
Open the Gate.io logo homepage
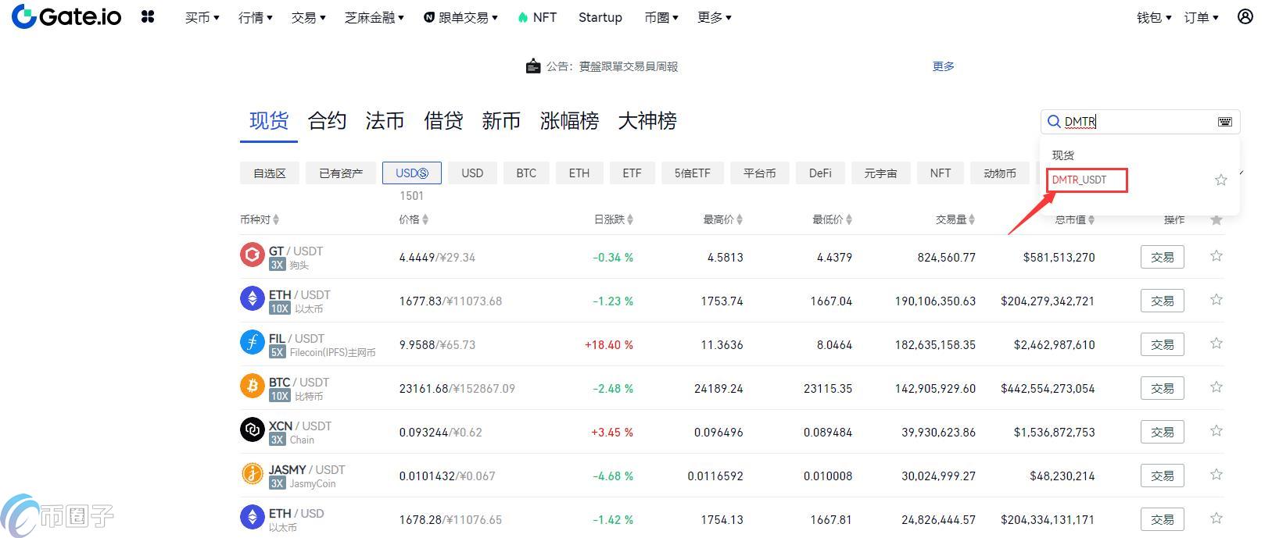(x=66, y=16)
